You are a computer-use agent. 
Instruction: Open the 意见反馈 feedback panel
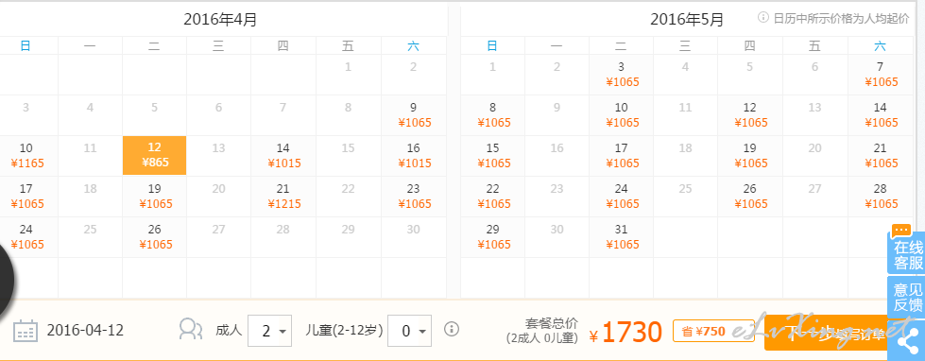coord(907,298)
